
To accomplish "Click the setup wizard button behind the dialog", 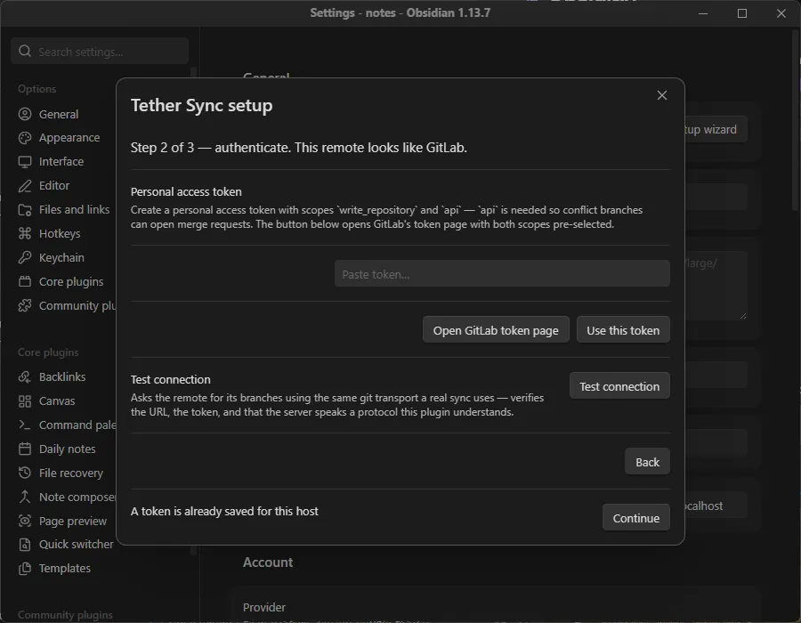I will pyautogui.click(x=716, y=130).
